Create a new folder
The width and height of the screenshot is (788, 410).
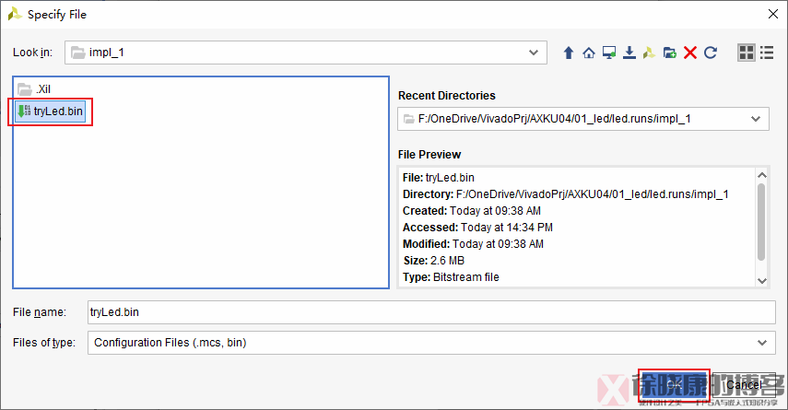click(x=670, y=53)
